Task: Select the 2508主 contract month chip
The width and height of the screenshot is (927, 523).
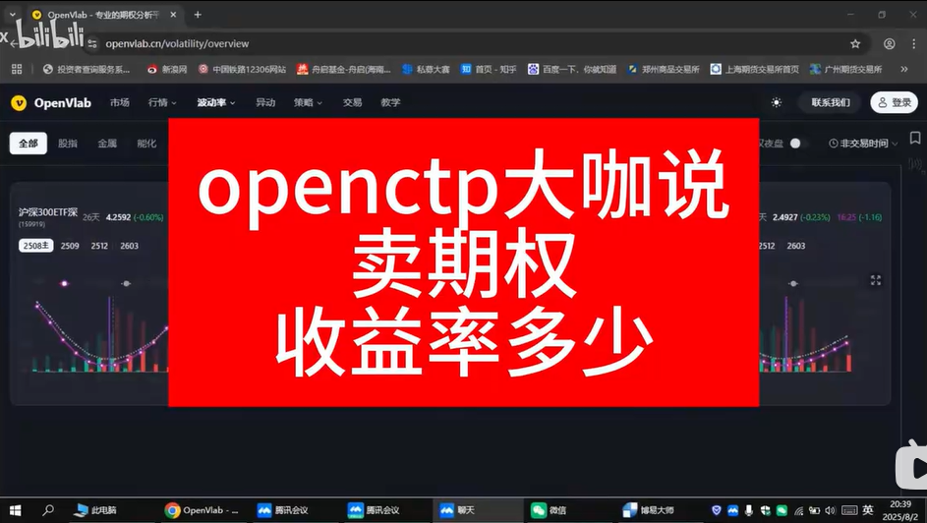Action: 35,246
